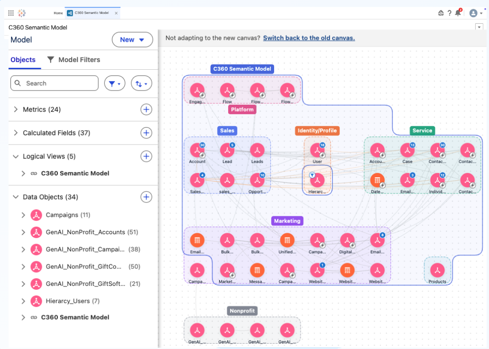The image size is (489, 349).
Task: Select the Accou... node in Service
Action: (378, 150)
